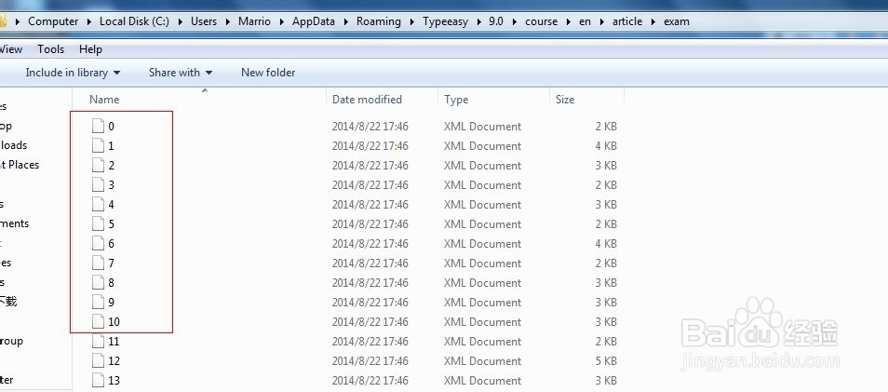Open the Help menu
The width and height of the screenshot is (888, 392).
90,49
